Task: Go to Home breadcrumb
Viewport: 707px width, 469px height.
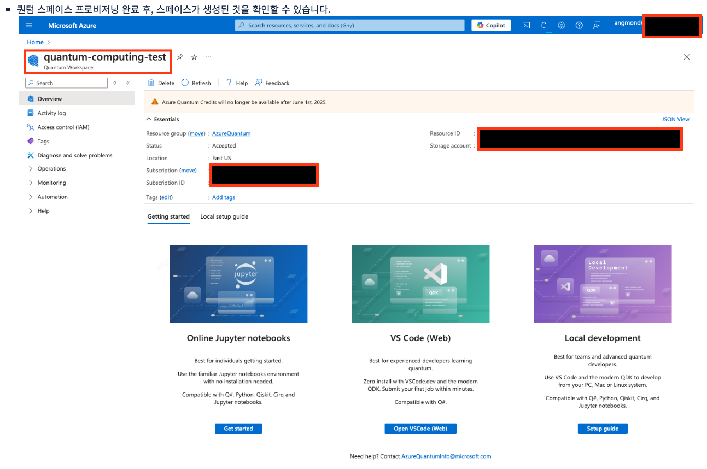Action: point(35,42)
